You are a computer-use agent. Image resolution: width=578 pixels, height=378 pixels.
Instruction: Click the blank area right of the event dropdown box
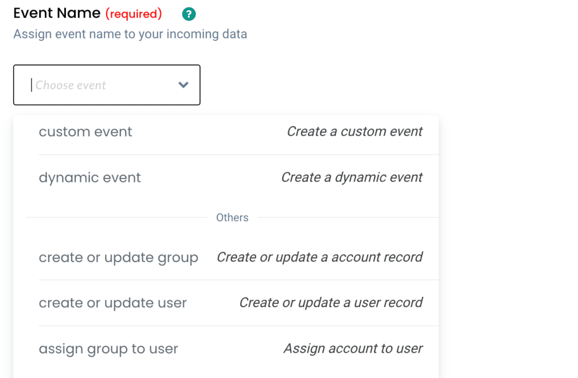tap(339, 85)
